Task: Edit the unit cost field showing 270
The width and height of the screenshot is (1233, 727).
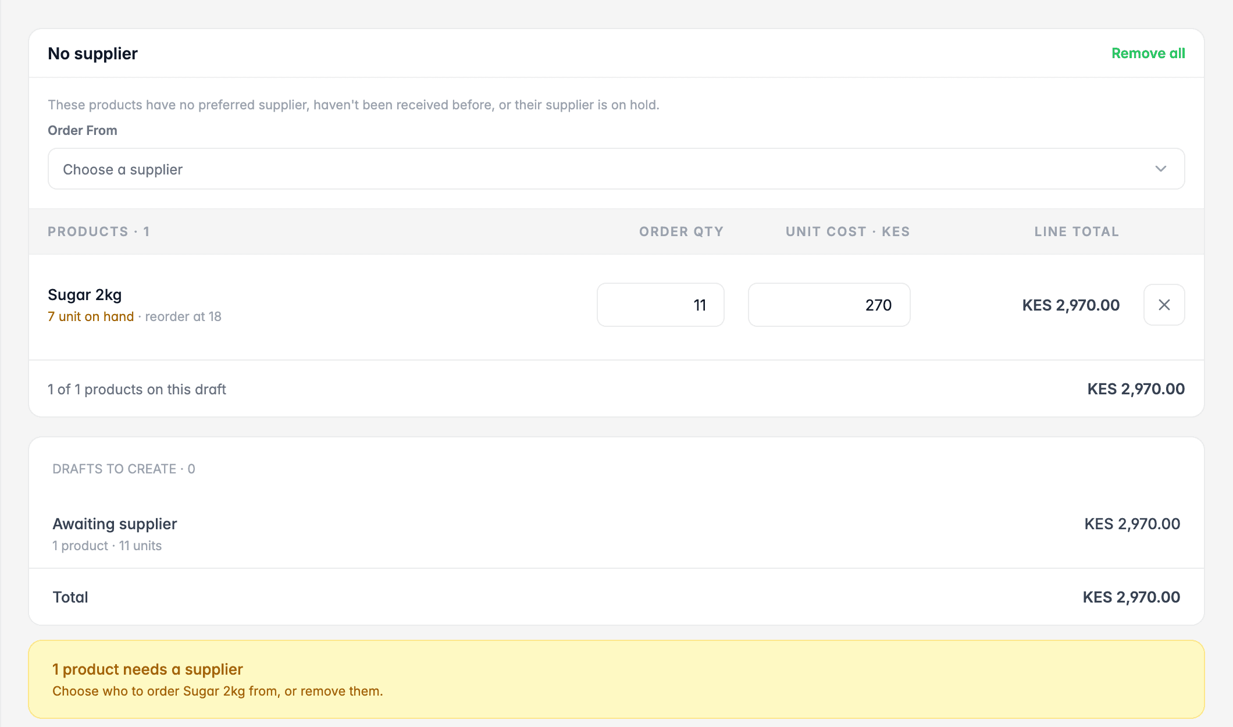Action: coord(829,305)
